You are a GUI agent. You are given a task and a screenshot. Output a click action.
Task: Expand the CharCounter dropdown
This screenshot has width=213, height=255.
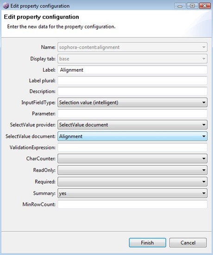tap(132, 159)
